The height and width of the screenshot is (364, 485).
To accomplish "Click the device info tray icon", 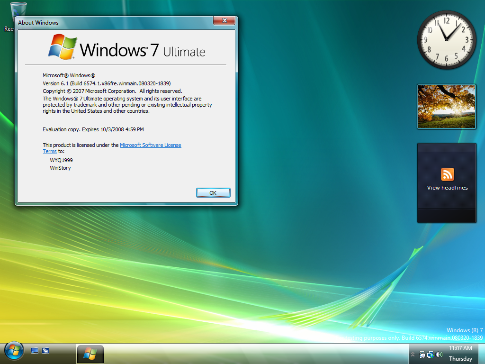I will click(x=422, y=354).
